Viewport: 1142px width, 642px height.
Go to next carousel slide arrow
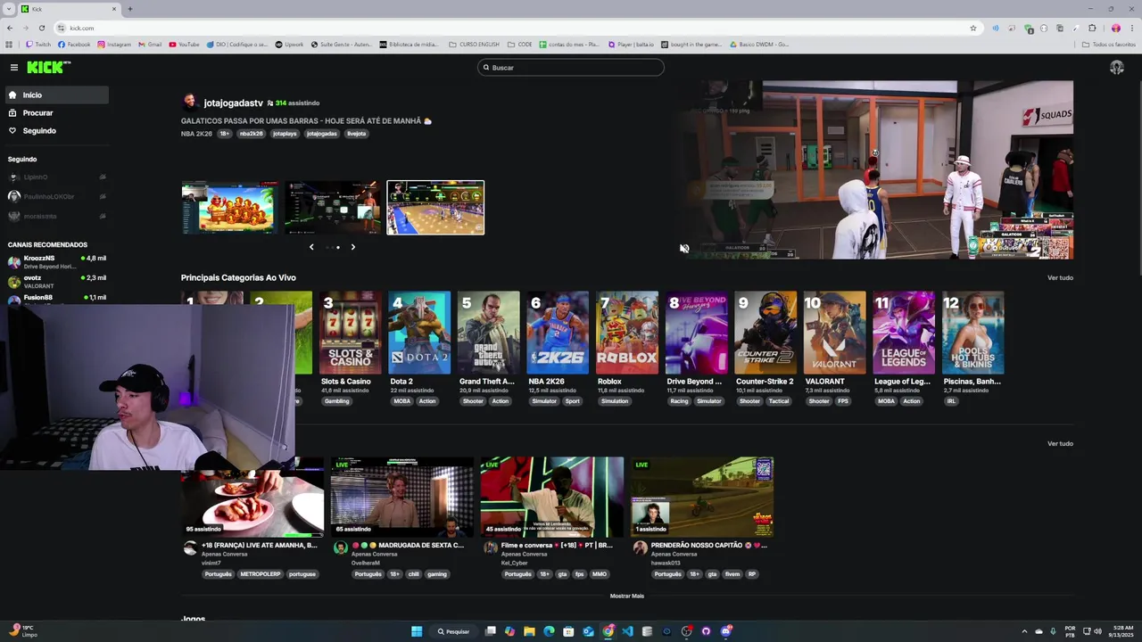[352, 247]
